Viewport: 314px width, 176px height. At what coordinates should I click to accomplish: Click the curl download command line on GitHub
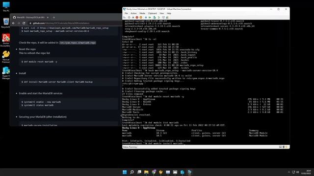click(x=65, y=28)
